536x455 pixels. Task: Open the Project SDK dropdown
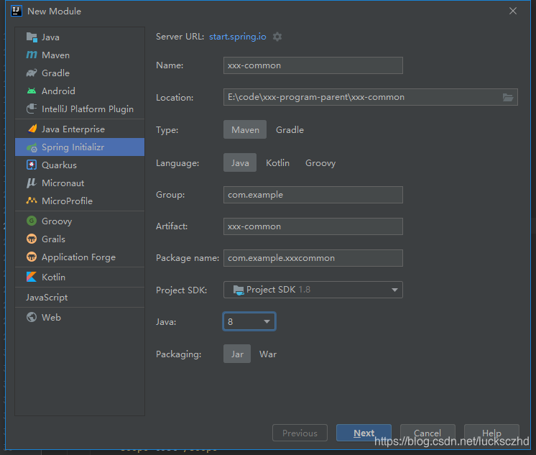click(x=313, y=290)
